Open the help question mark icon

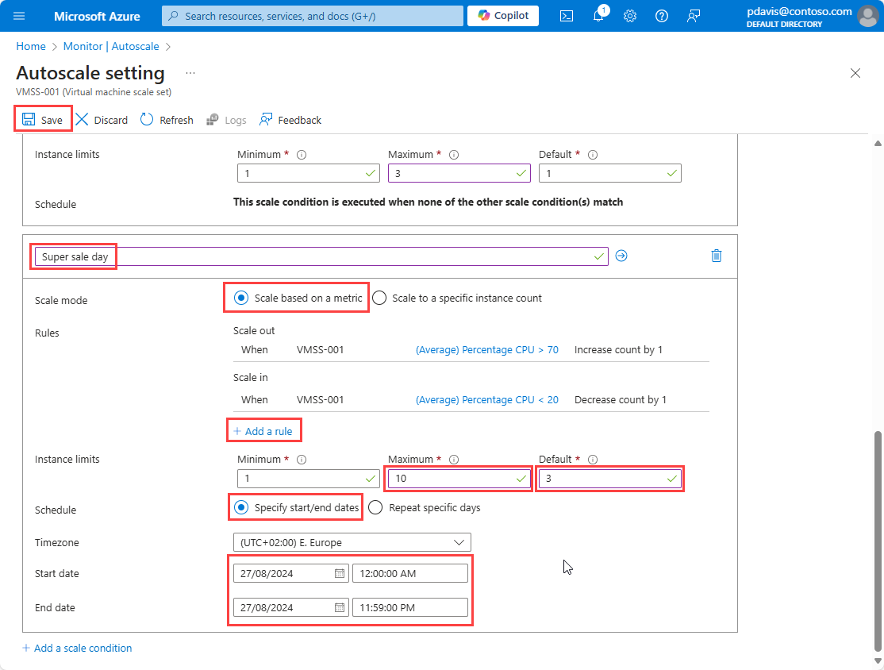point(661,16)
